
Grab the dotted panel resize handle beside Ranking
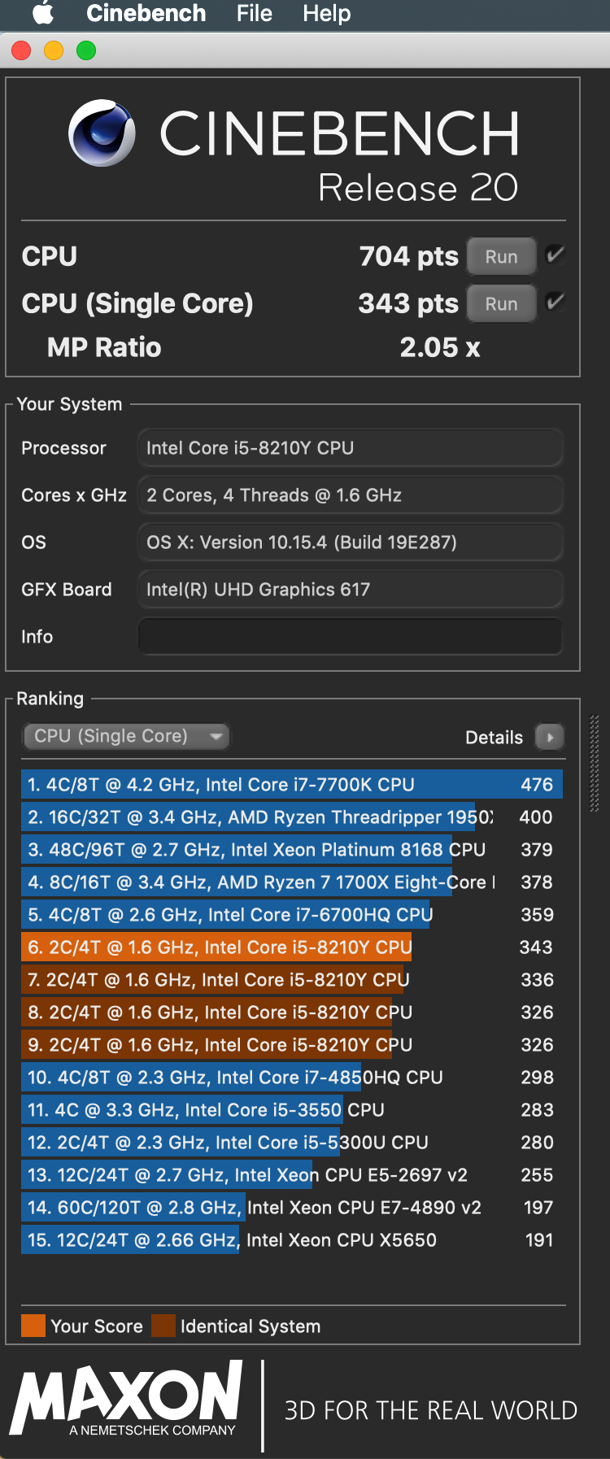595,763
